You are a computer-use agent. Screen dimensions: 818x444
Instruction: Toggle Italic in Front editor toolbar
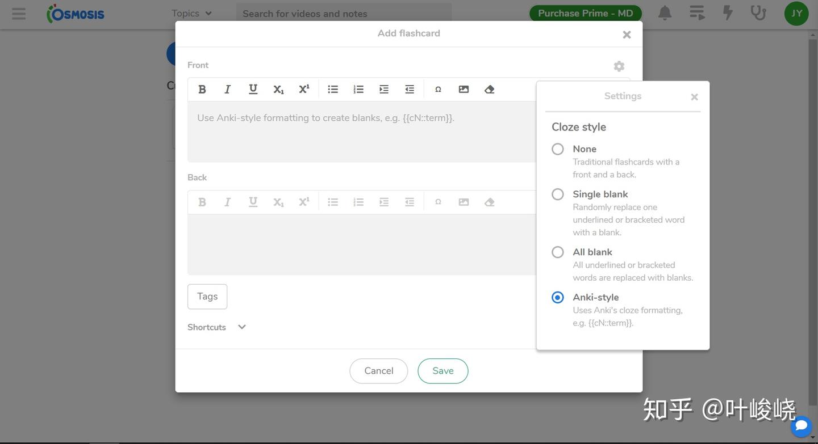click(227, 89)
